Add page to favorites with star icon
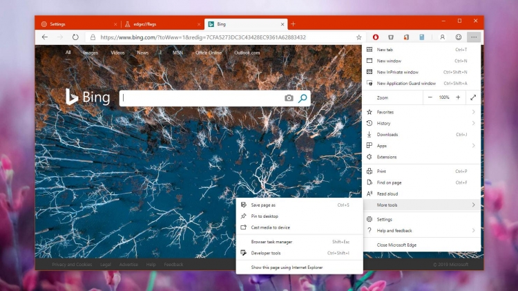This screenshot has width=518, height=291. (358, 37)
